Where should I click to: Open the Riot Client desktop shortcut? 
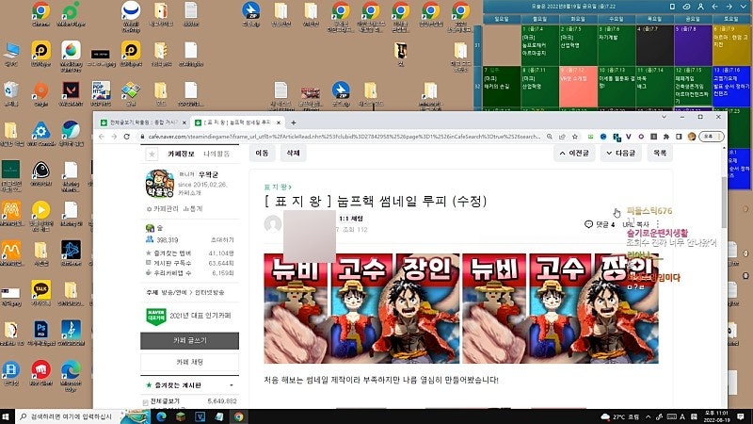click(40, 372)
